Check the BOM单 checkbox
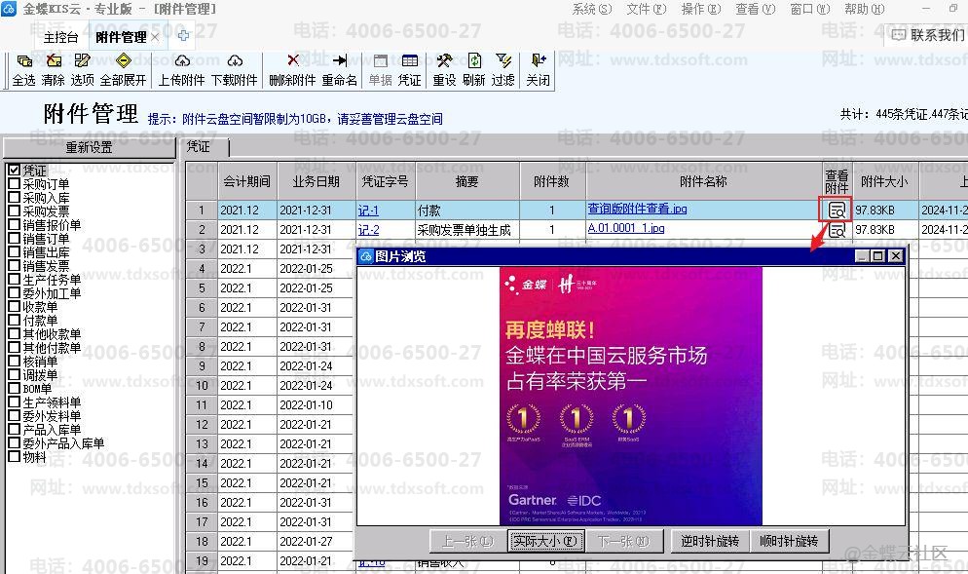Viewport: 968px width, 574px height. tap(15, 388)
